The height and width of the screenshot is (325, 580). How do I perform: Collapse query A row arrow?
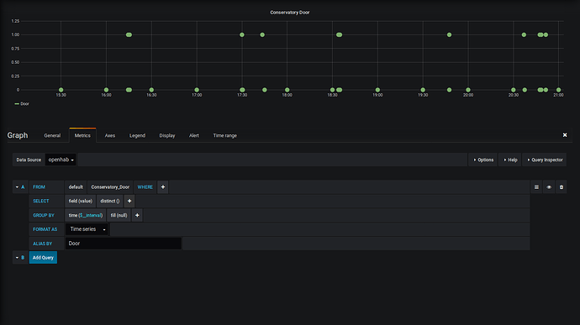point(17,187)
